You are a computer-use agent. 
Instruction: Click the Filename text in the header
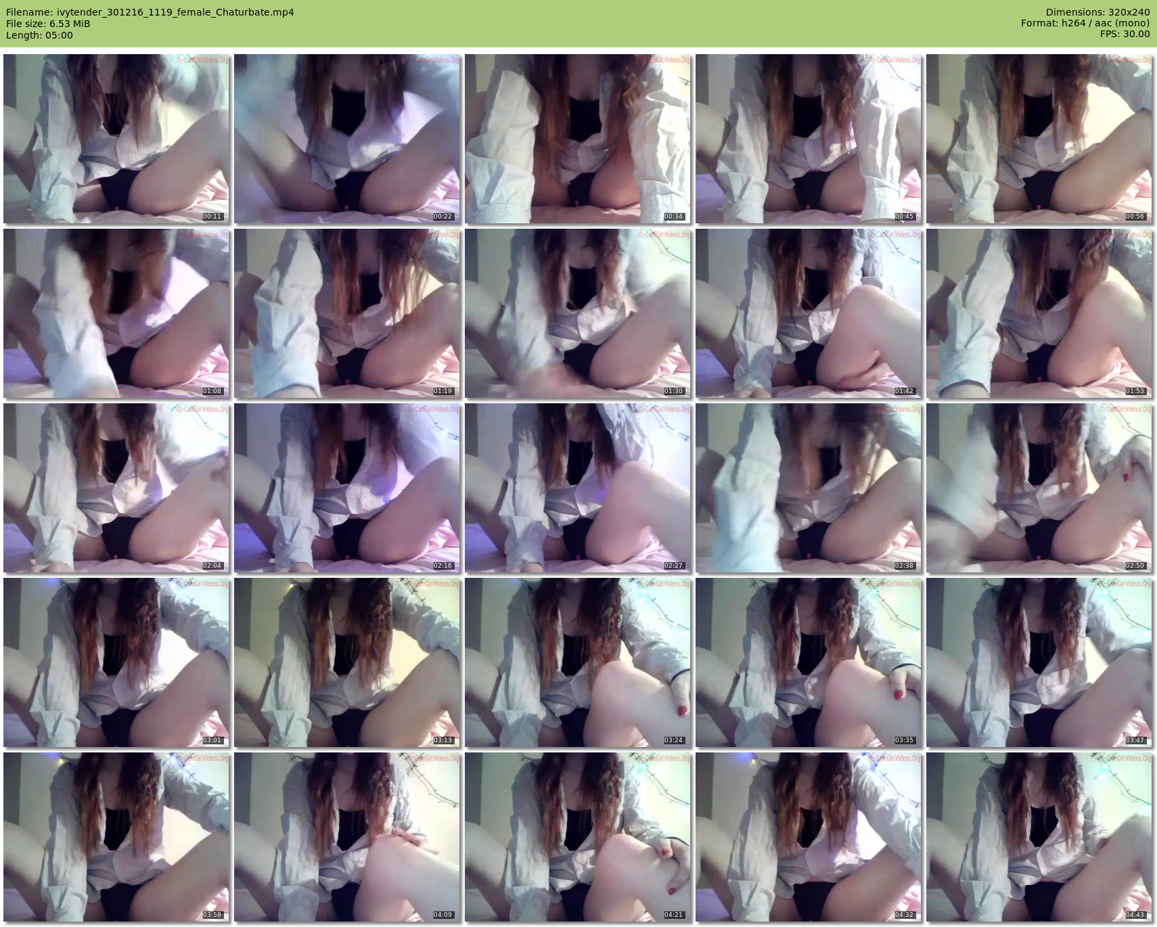pyautogui.click(x=150, y=12)
